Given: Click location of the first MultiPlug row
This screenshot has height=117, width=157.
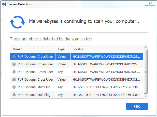Looking at the screenshot, I should tap(106, 87).
